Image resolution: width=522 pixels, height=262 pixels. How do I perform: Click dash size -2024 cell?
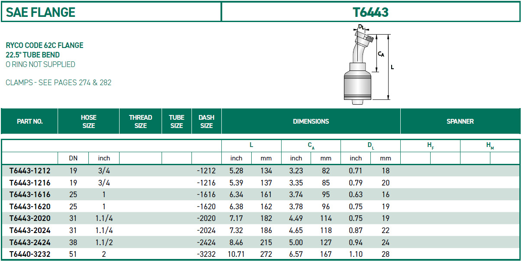click(206, 230)
